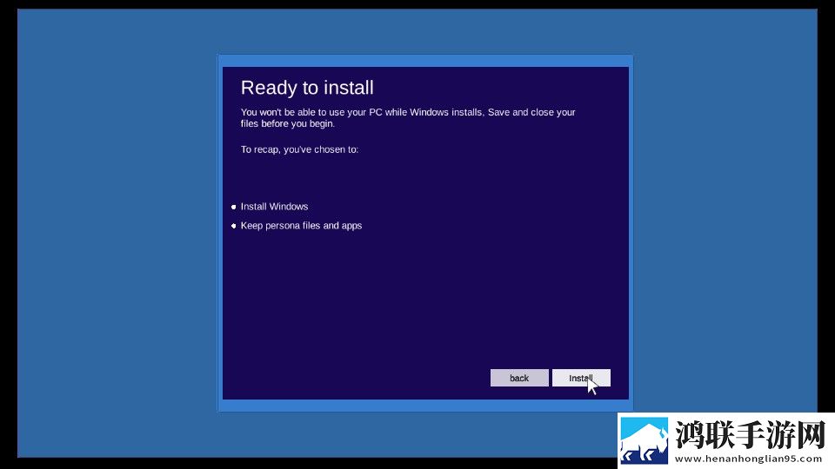Go back with the back button
The height and width of the screenshot is (469, 835).
519,378
